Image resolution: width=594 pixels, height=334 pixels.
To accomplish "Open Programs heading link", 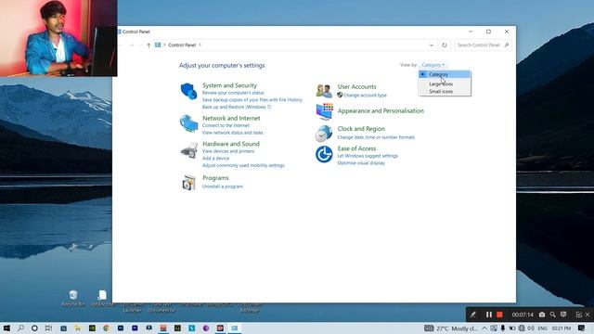I will 215,178.
